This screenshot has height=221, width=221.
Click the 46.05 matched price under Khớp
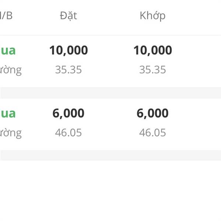(x=152, y=133)
